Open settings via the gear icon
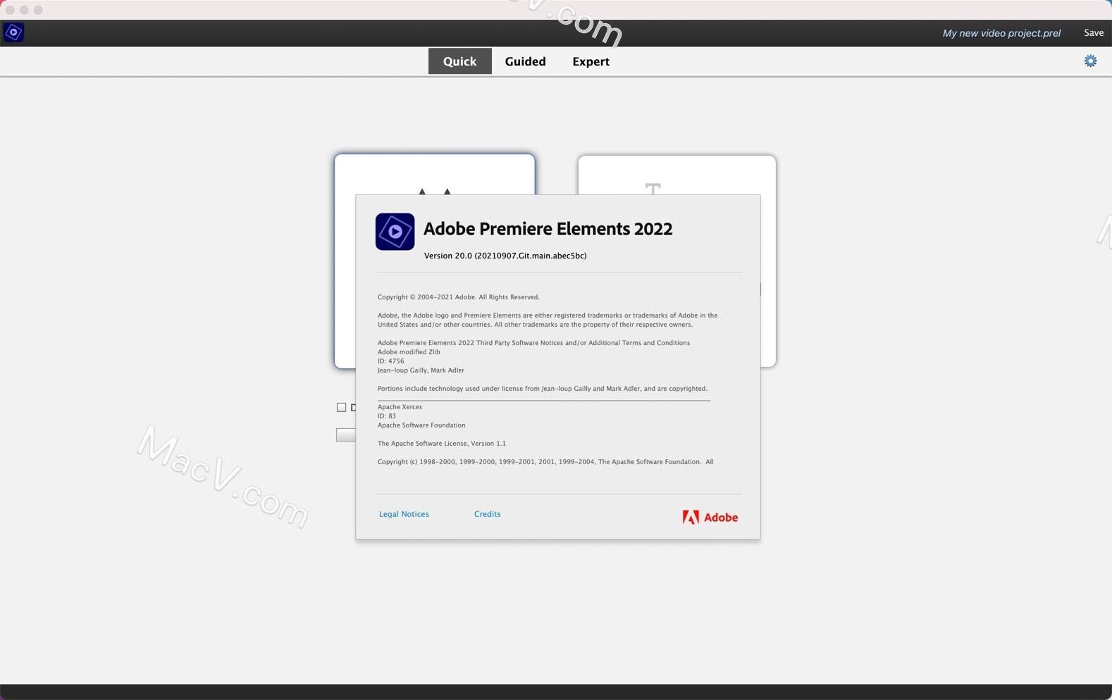The image size is (1112, 700). pyautogui.click(x=1090, y=61)
